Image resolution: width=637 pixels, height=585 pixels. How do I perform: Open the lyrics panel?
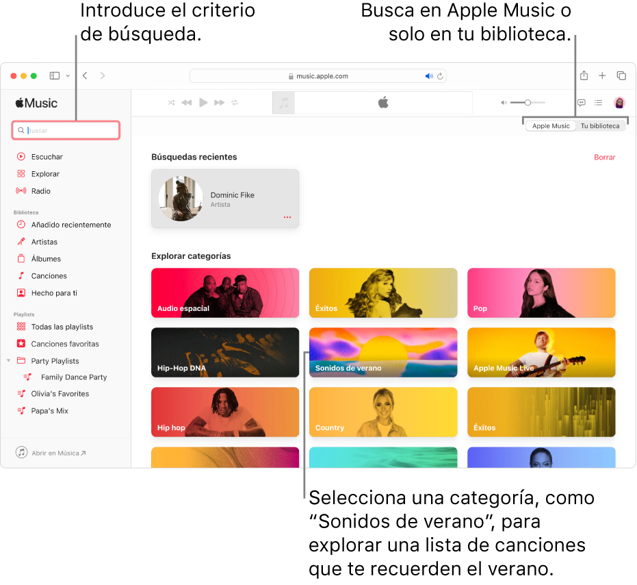[580, 102]
